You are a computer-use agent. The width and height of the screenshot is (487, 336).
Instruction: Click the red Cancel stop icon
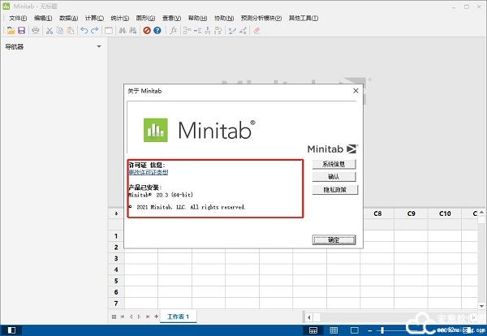click(147, 30)
